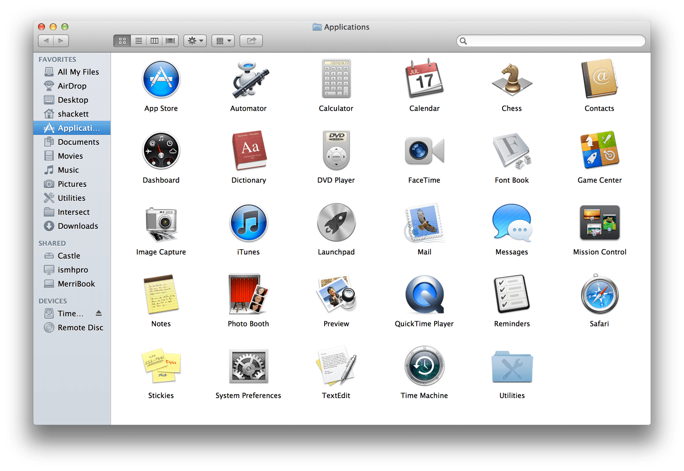Image resolution: width=684 pixels, height=471 pixels.
Task: Open the Mail stamp icon
Action: pos(425,222)
